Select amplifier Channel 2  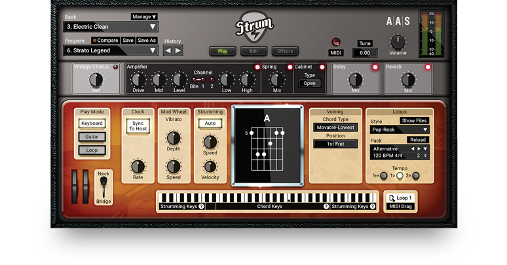coord(212,80)
